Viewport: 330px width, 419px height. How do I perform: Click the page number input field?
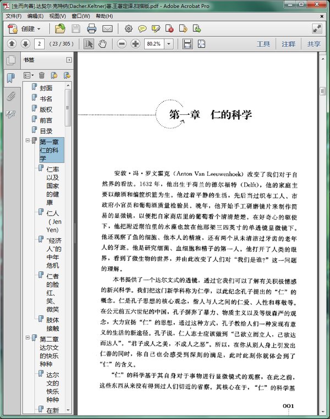point(40,44)
